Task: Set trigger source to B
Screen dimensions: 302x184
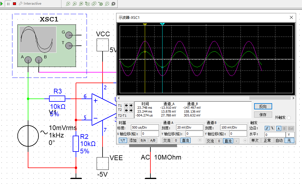Action: tap(284, 129)
